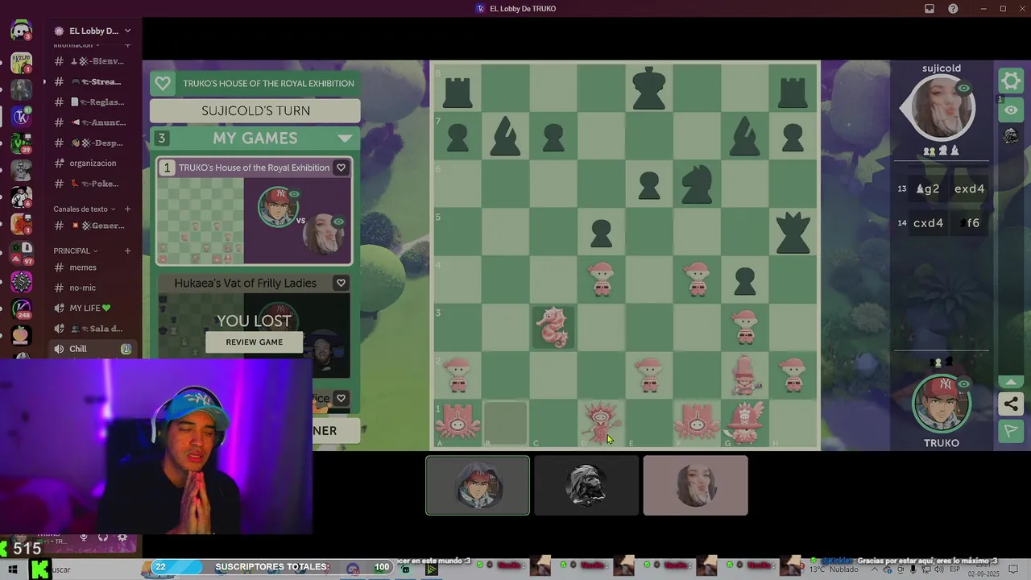Select the TRUKO participant tile in call
Image resolution: width=1031 pixels, height=580 pixels.
(478, 485)
